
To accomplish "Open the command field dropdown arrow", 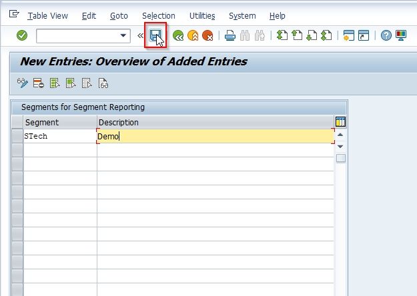I will pos(123,35).
